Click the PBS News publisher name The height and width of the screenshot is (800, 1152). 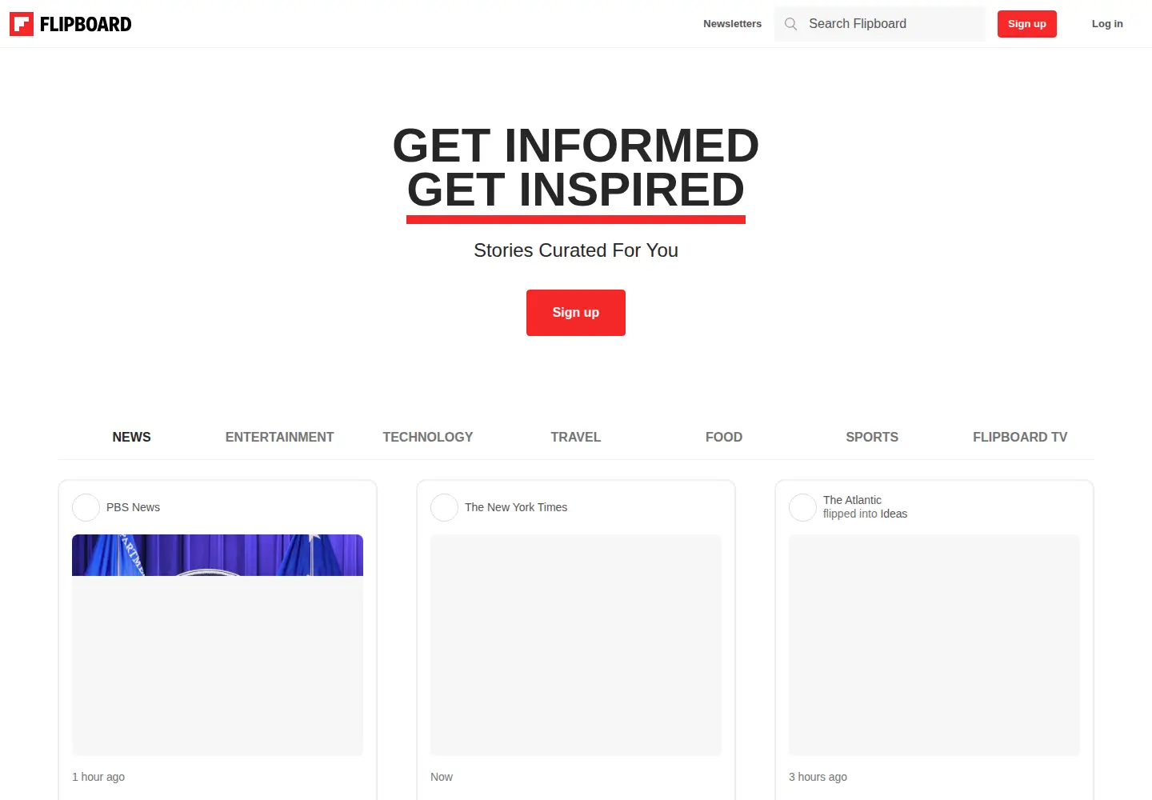pos(133,507)
